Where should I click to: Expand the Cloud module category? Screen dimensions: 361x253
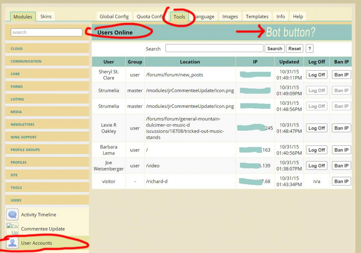coord(17,49)
